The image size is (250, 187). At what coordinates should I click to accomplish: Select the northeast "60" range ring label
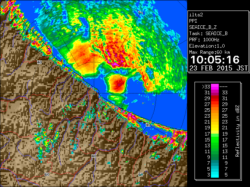[x=141, y=13]
